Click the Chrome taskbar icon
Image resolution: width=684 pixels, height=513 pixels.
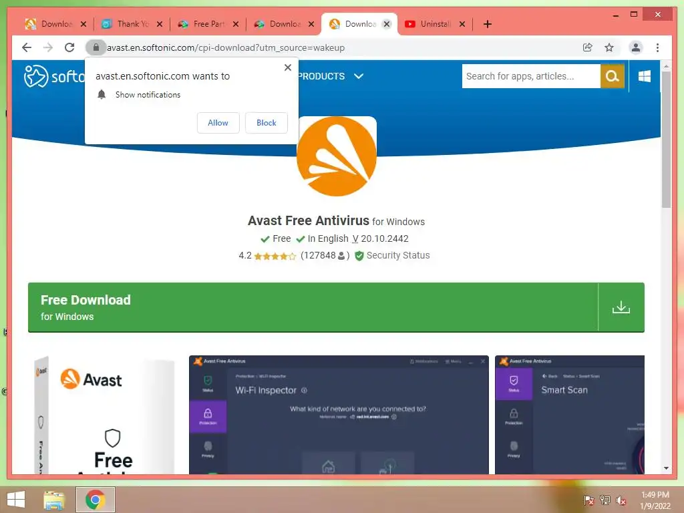(96, 500)
